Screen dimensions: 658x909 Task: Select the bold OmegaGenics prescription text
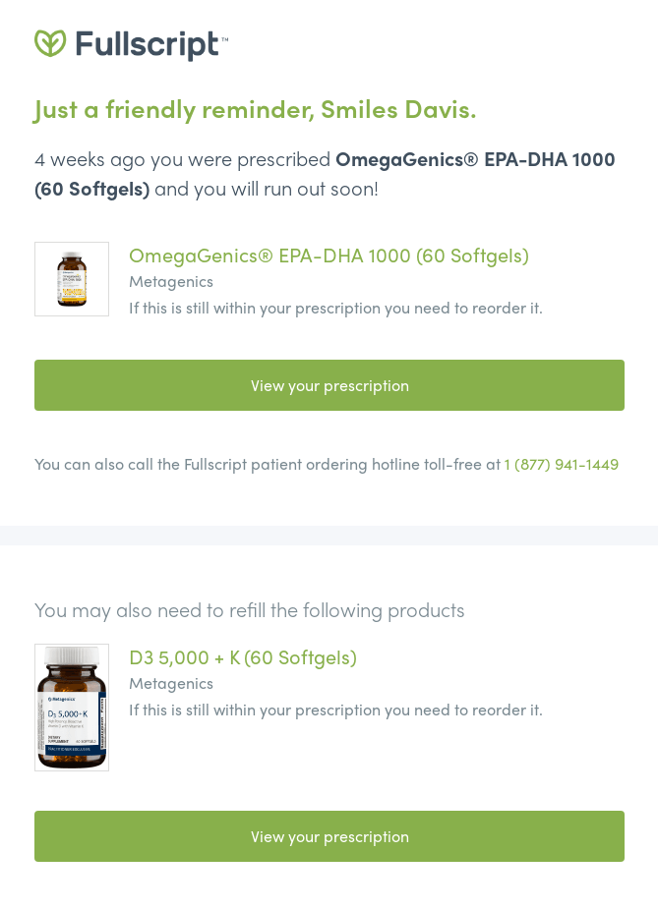tap(475, 158)
